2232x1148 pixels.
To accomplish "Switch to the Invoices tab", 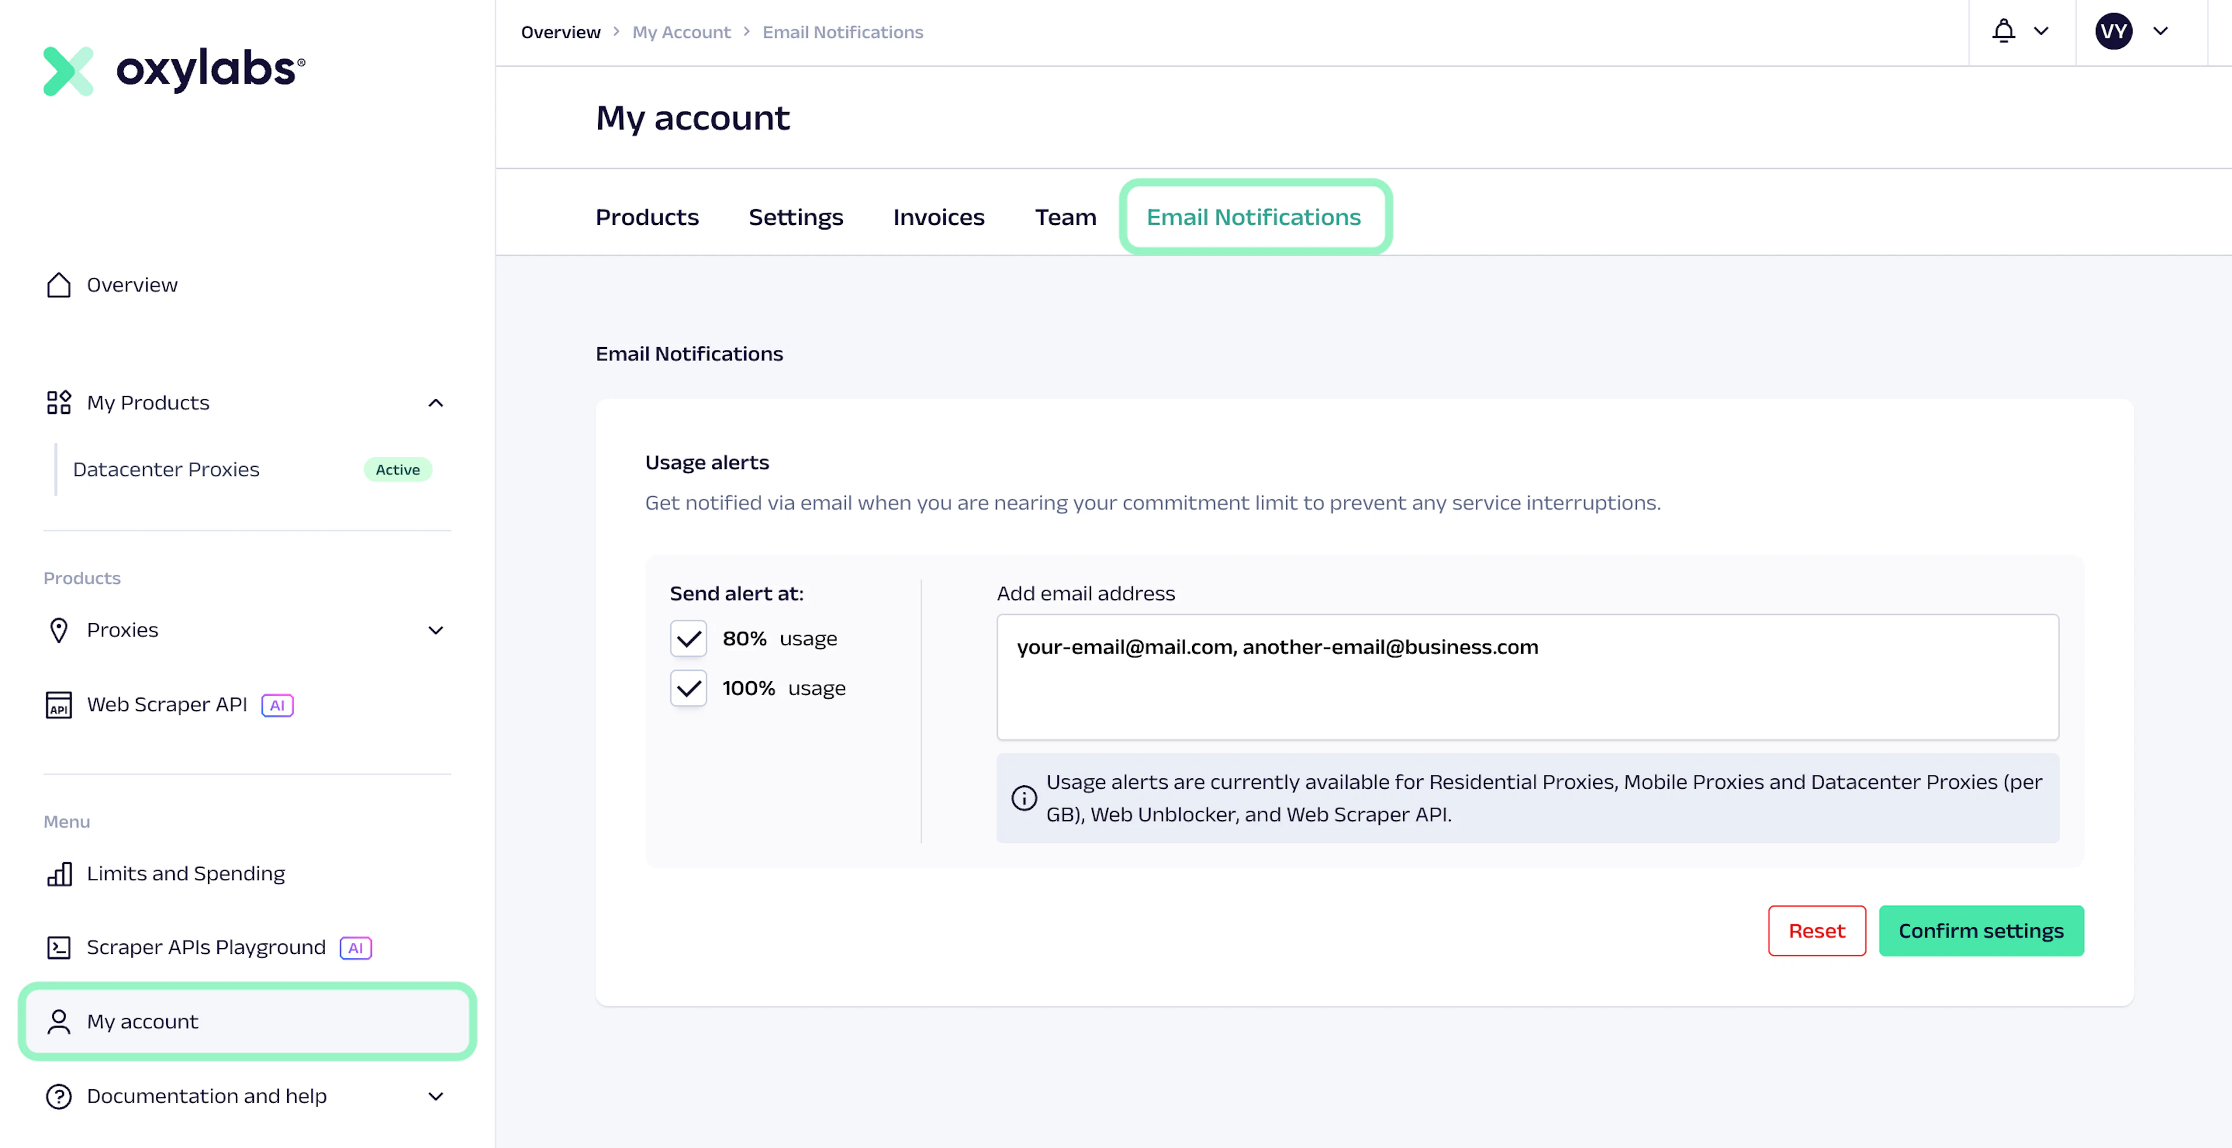I will click(938, 217).
